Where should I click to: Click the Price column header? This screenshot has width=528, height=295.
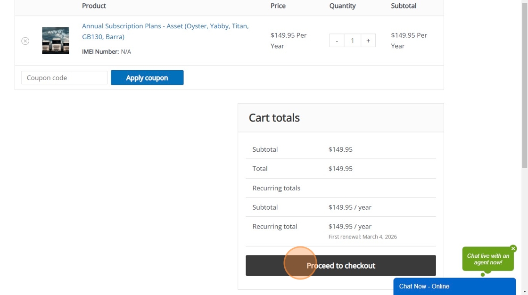tap(278, 6)
